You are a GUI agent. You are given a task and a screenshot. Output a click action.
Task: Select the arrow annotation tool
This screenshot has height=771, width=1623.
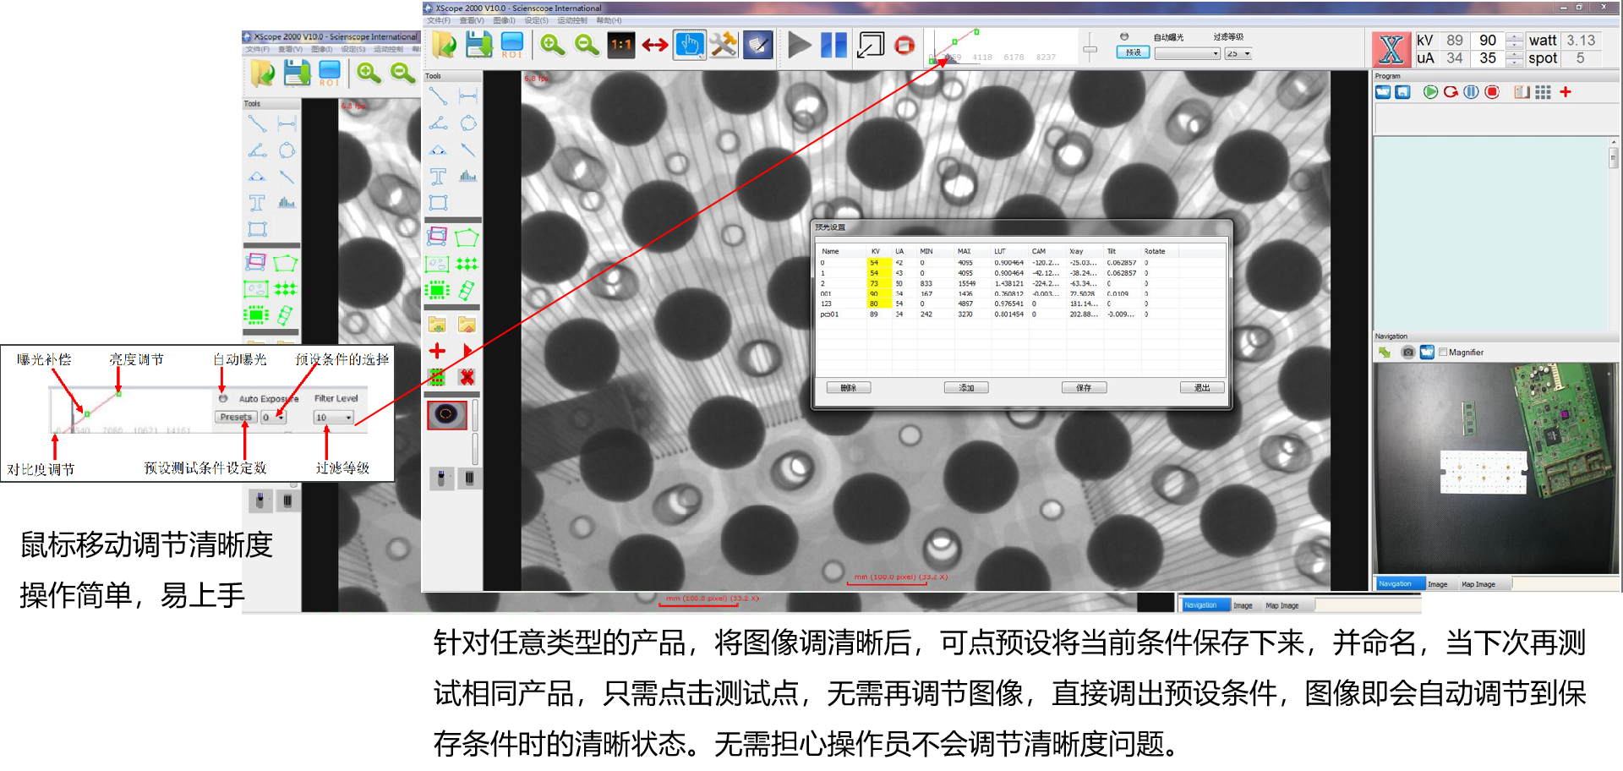(467, 150)
